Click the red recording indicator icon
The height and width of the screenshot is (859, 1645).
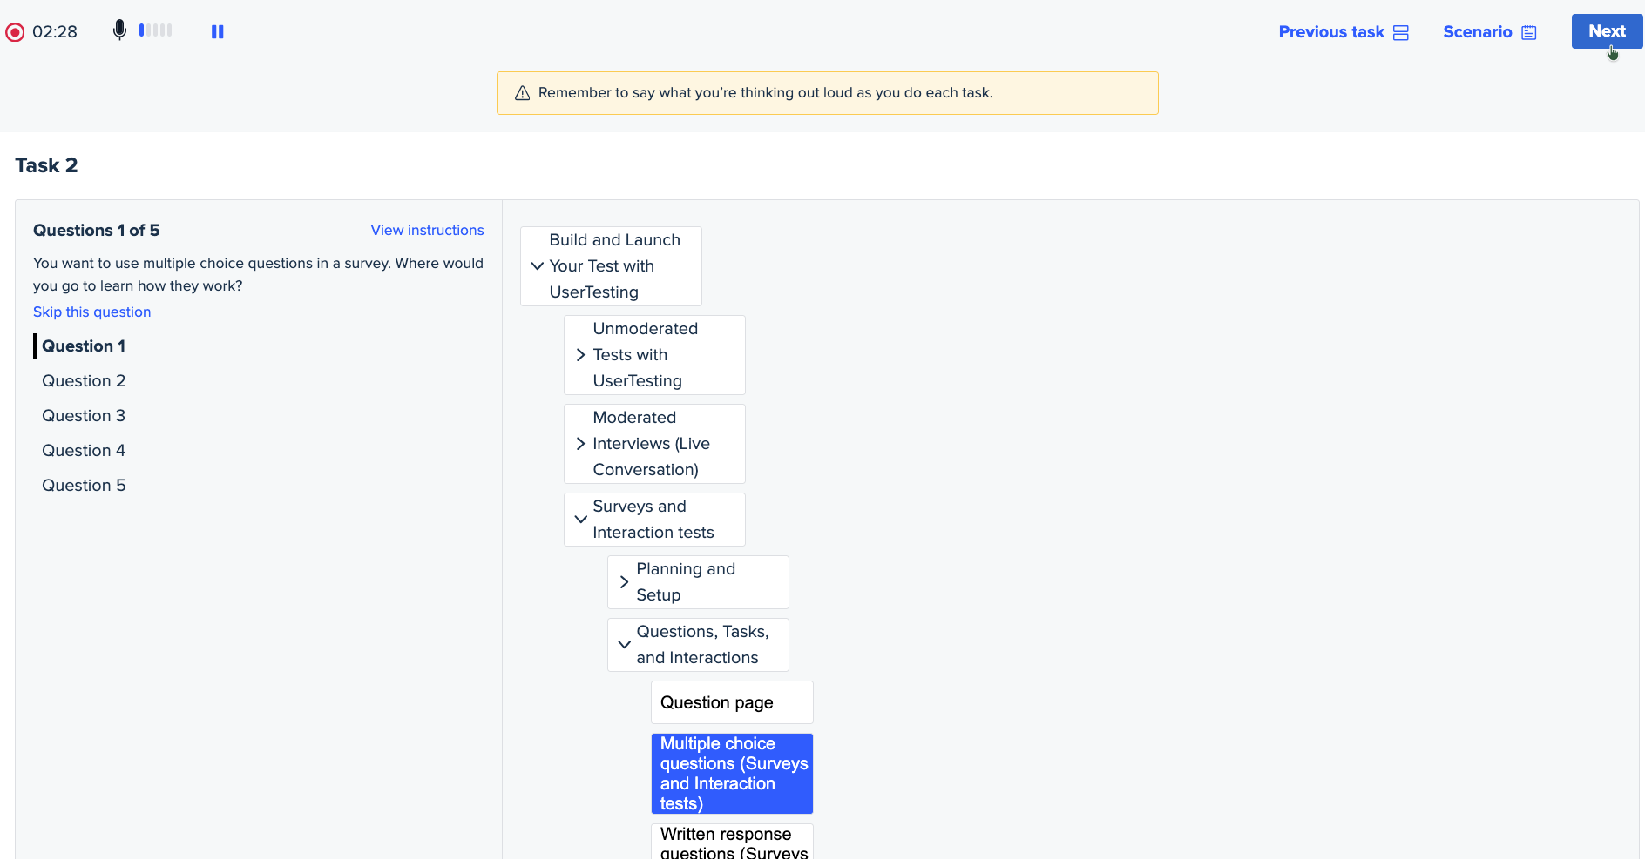tap(15, 32)
